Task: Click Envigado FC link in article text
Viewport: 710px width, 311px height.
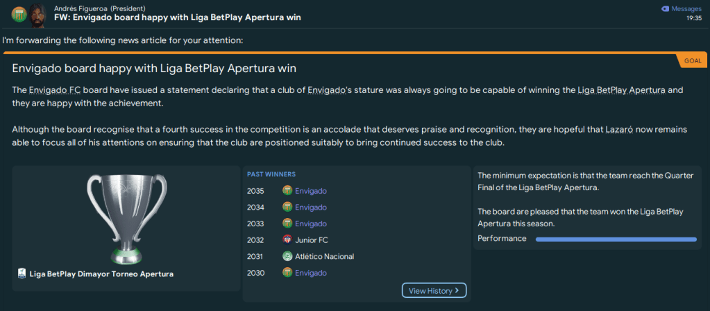Action: [56, 91]
